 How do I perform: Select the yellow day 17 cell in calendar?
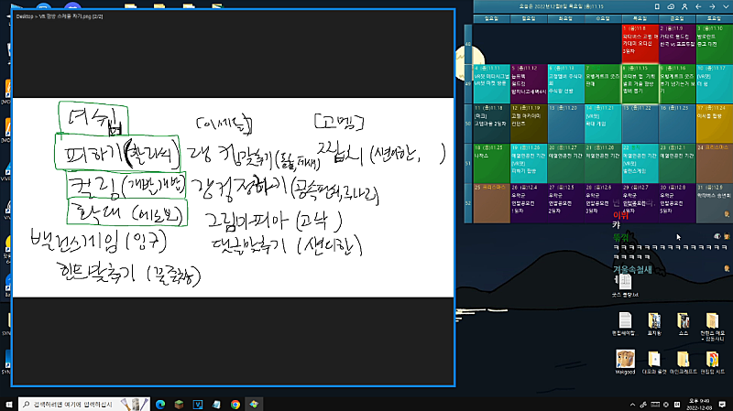(x=715, y=124)
